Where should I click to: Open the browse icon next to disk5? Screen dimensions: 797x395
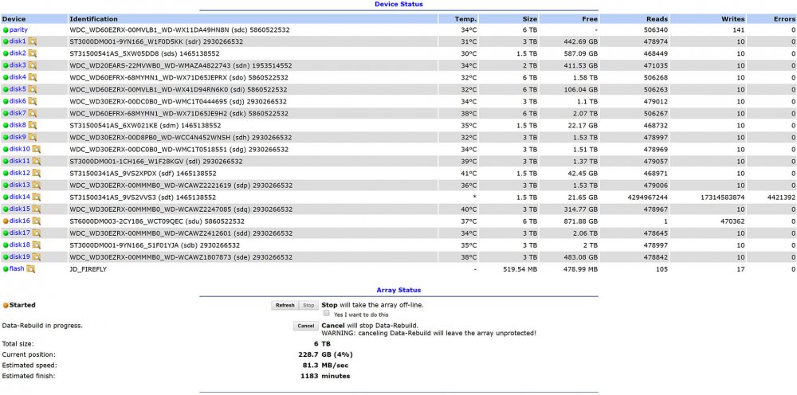[x=33, y=89]
